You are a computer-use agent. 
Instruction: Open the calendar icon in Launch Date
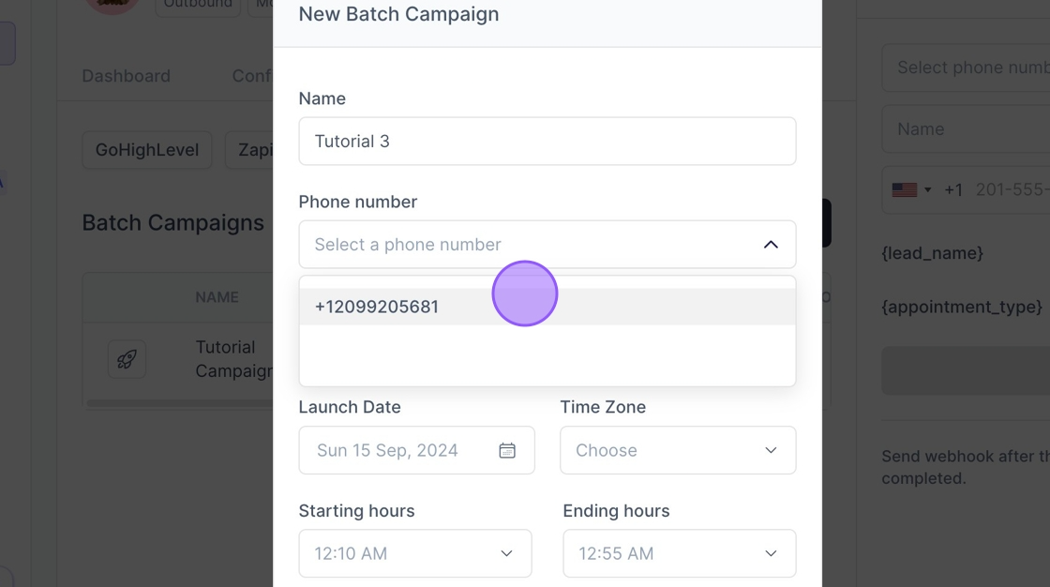click(507, 450)
